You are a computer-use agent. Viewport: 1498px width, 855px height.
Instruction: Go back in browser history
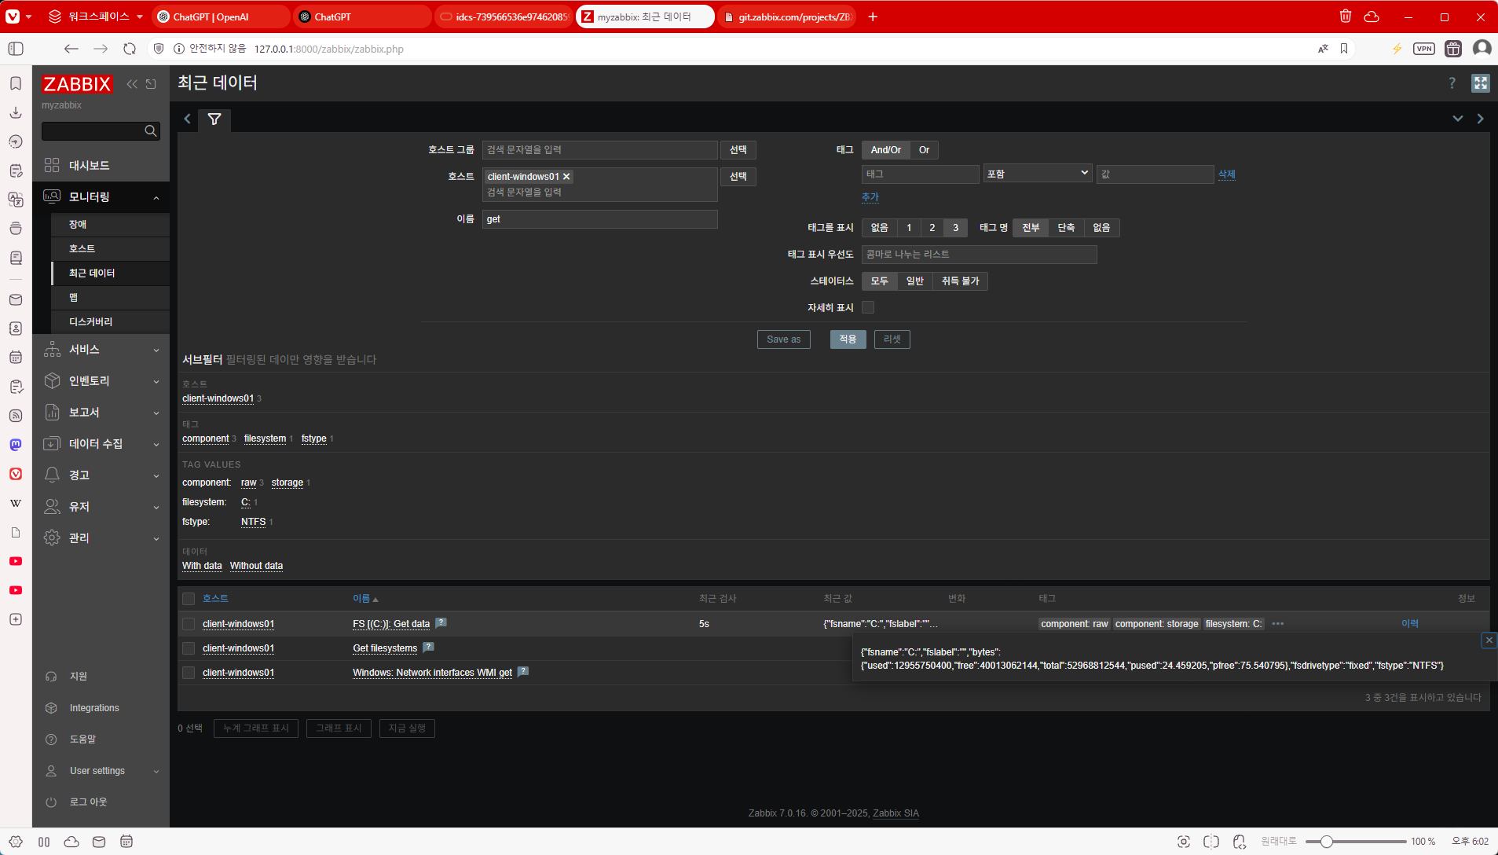71,49
